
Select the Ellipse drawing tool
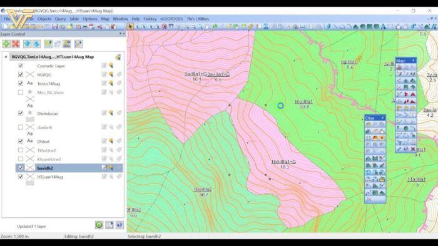click(362, 27)
